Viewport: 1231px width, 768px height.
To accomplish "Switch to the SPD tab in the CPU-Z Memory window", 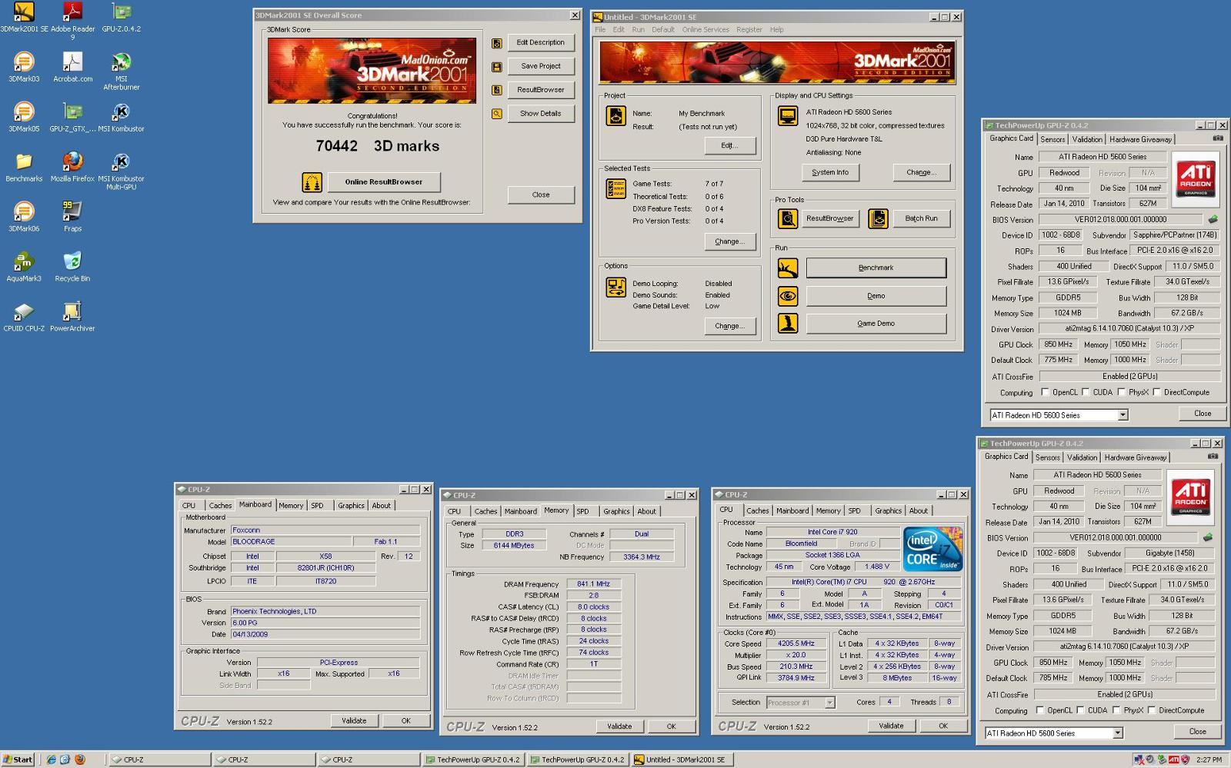I will pos(582,511).
